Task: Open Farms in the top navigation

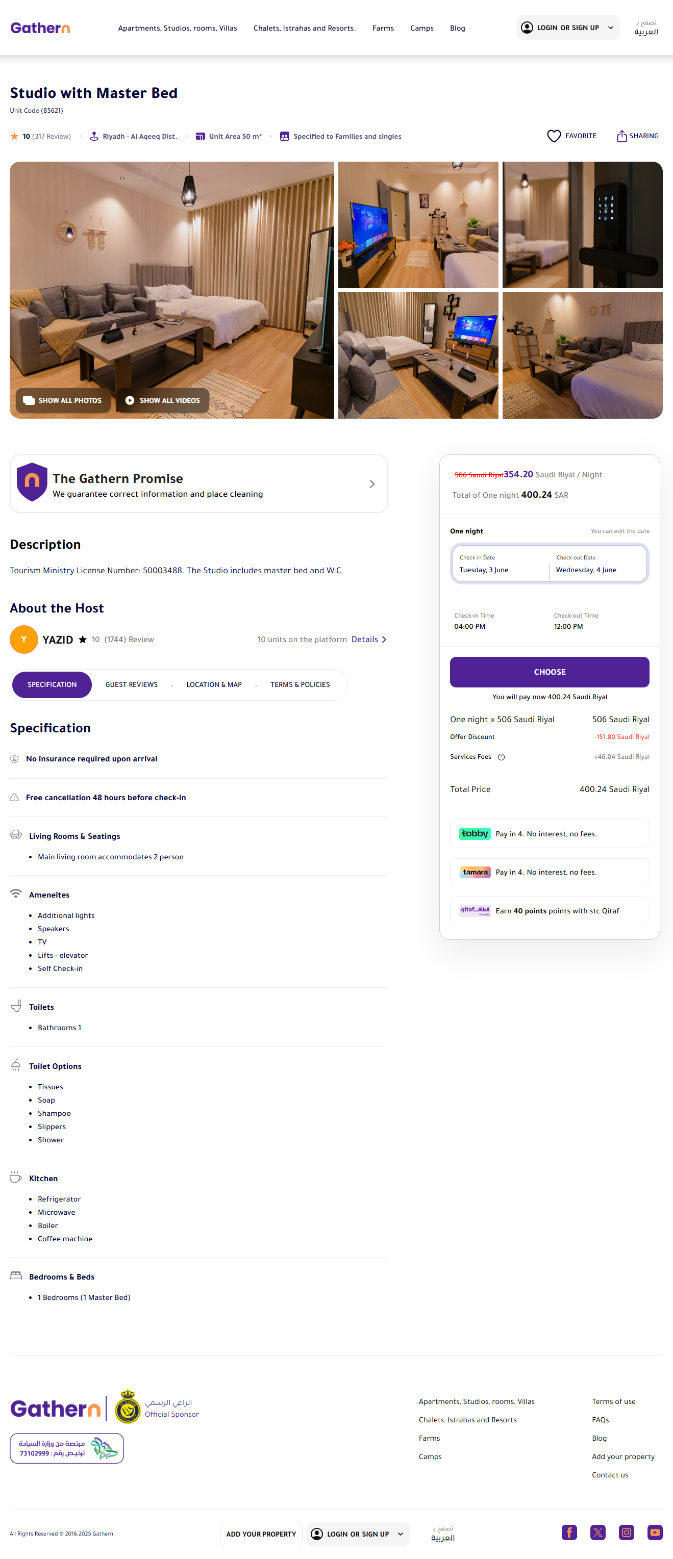Action: coord(383,28)
